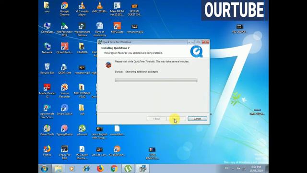The image size is (307, 173).
Task: Open the Windows Start menu
Action: (45, 169)
